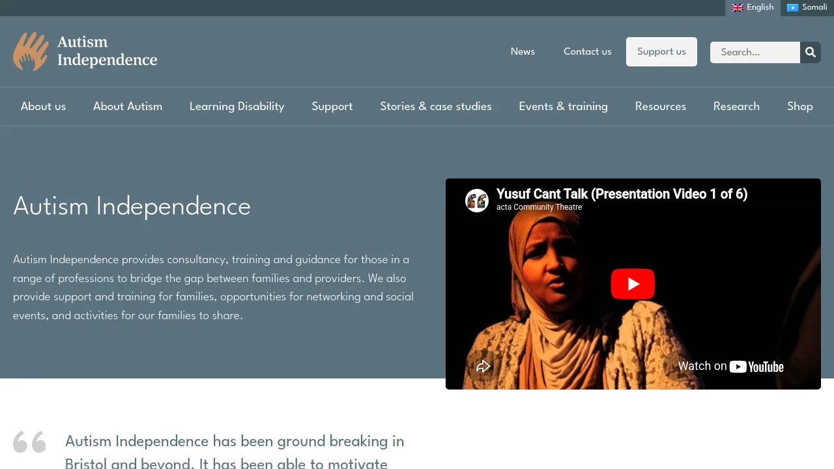This screenshot has width=834, height=469.
Task: Click the share arrow icon on video
Action: (483, 366)
